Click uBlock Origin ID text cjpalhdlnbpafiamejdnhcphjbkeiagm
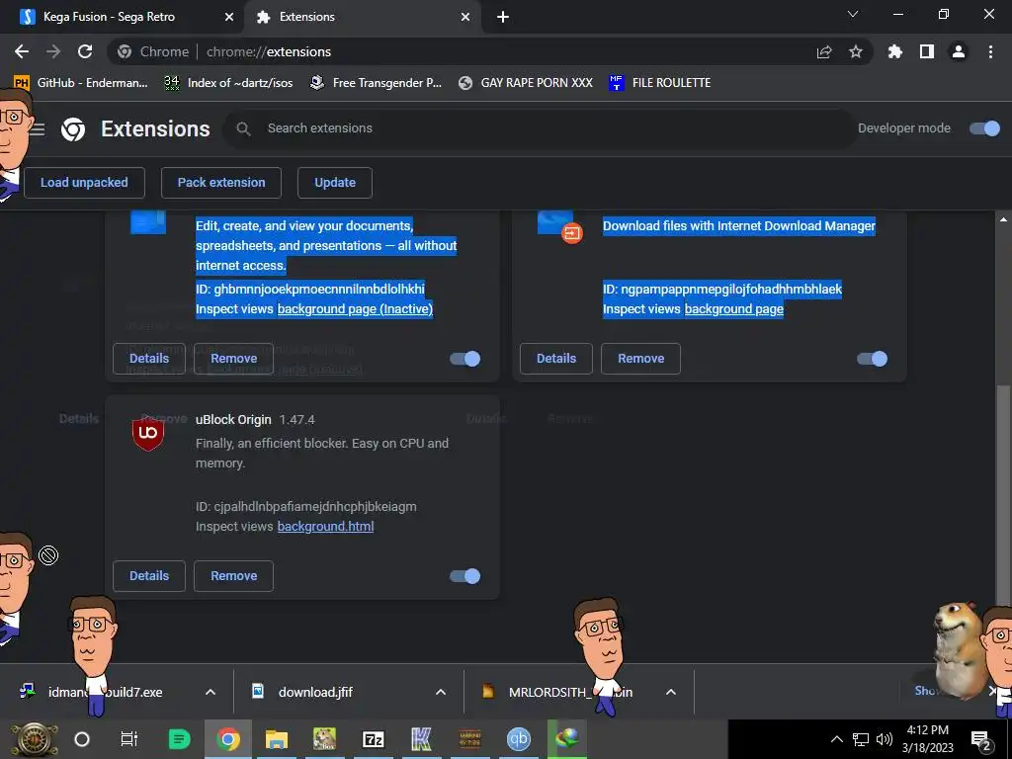 (315, 507)
